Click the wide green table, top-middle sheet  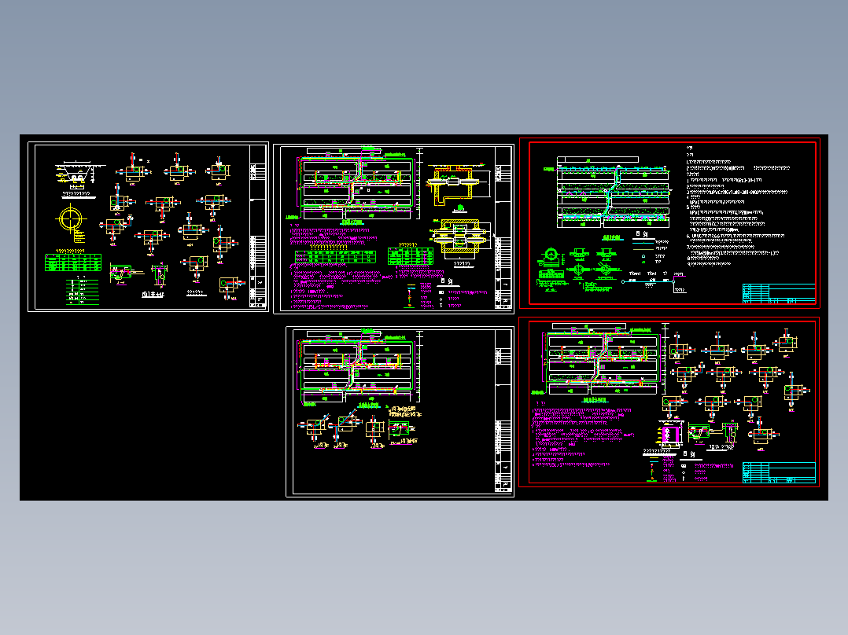click(x=335, y=255)
